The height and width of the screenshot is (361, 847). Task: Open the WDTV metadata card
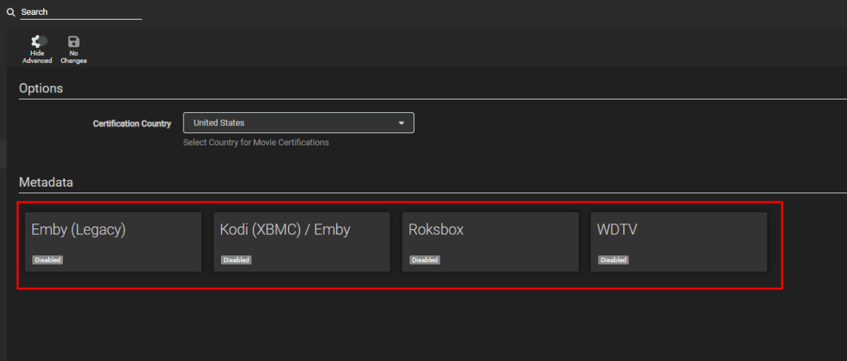(x=679, y=242)
